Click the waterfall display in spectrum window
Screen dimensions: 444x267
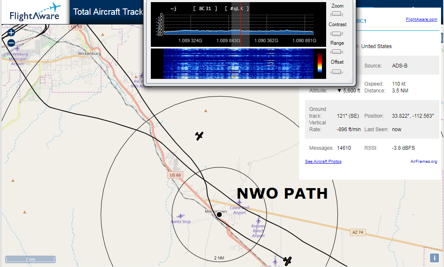click(x=238, y=64)
